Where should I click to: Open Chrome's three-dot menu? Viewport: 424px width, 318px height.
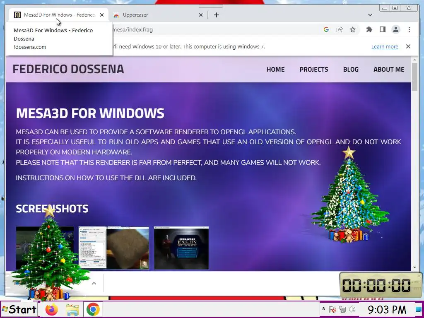coord(409,29)
